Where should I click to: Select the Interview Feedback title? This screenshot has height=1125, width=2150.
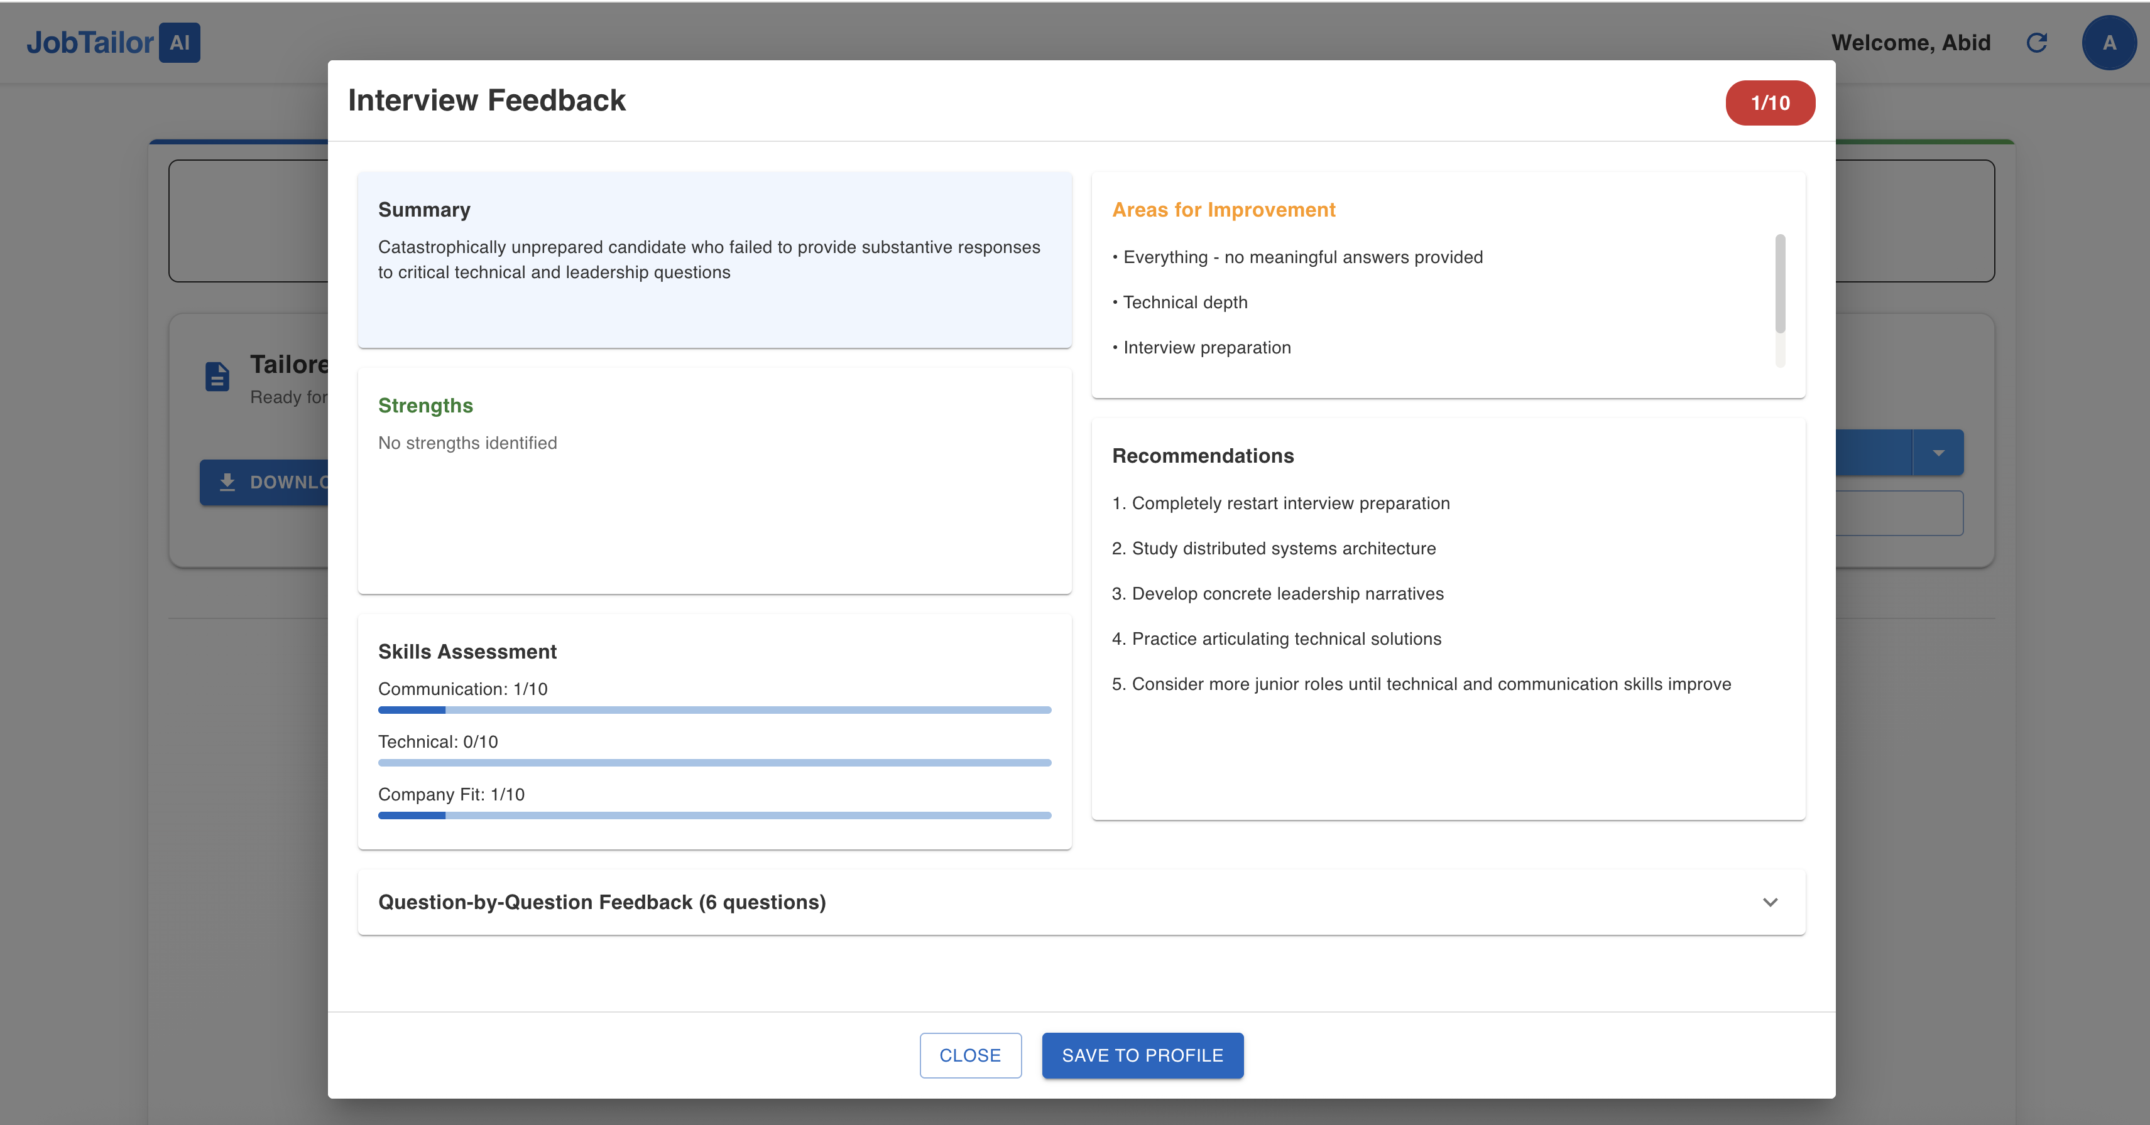(486, 100)
